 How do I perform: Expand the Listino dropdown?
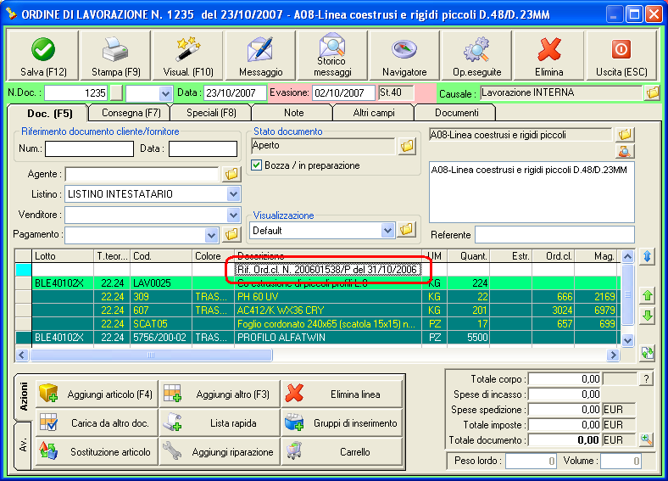(x=234, y=194)
